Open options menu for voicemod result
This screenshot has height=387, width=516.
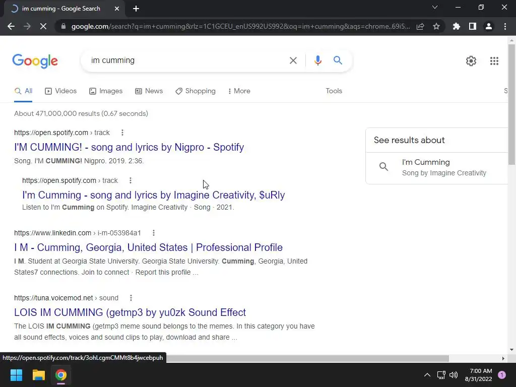click(131, 298)
